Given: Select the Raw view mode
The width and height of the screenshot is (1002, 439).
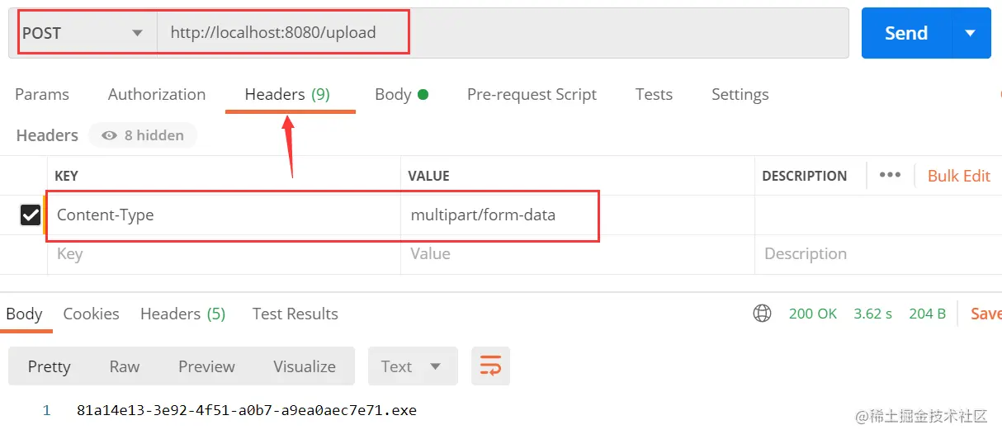Looking at the screenshot, I should [125, 366].
